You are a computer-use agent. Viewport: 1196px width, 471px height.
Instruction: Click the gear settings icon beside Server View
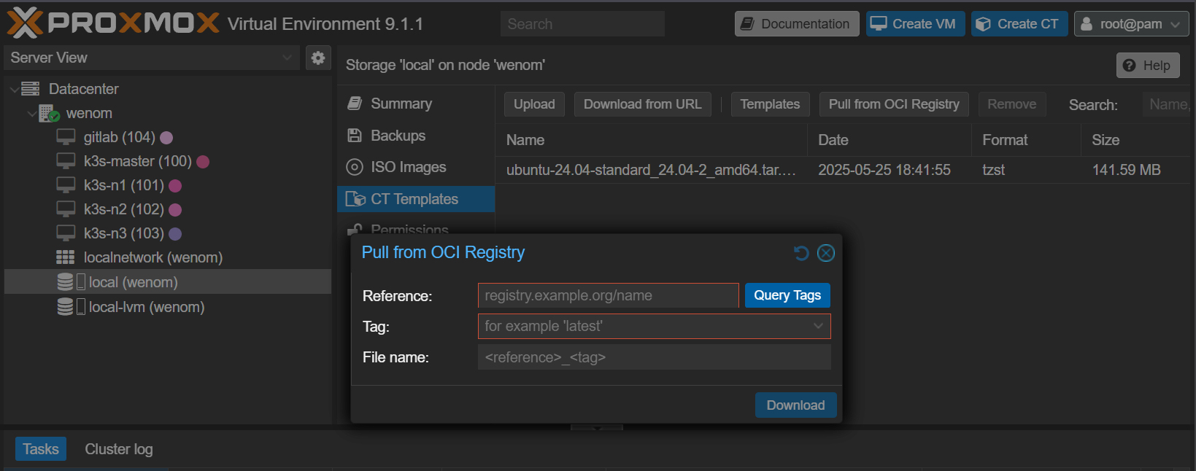click(x=317, y=58)
